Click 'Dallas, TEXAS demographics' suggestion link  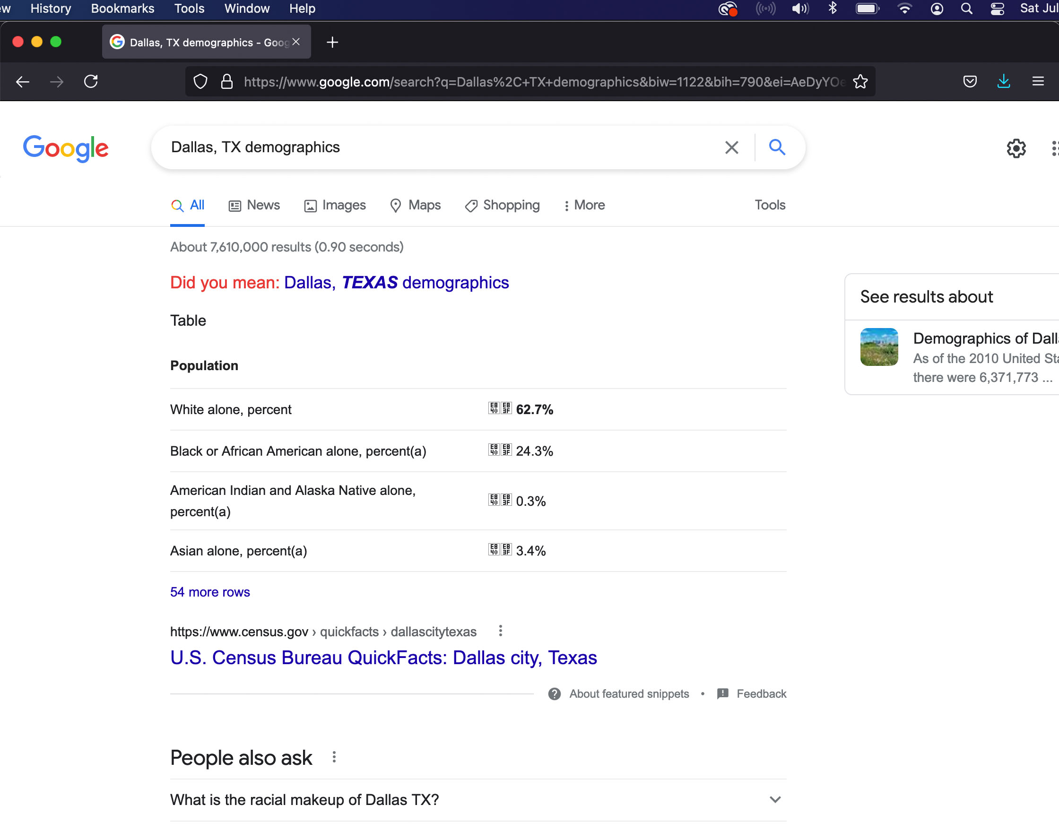[x=396, y=283]
